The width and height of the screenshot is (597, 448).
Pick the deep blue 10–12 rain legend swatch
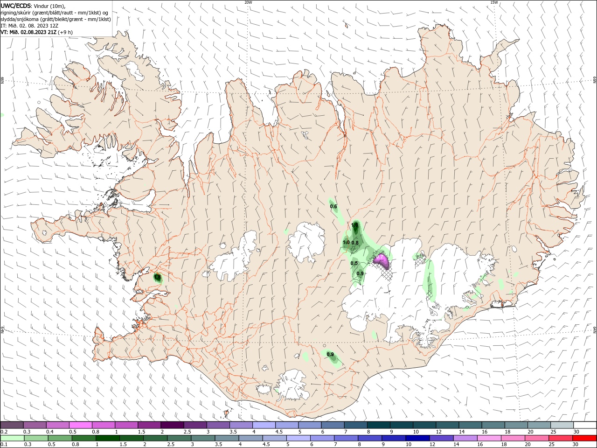[x=417, y=438]
